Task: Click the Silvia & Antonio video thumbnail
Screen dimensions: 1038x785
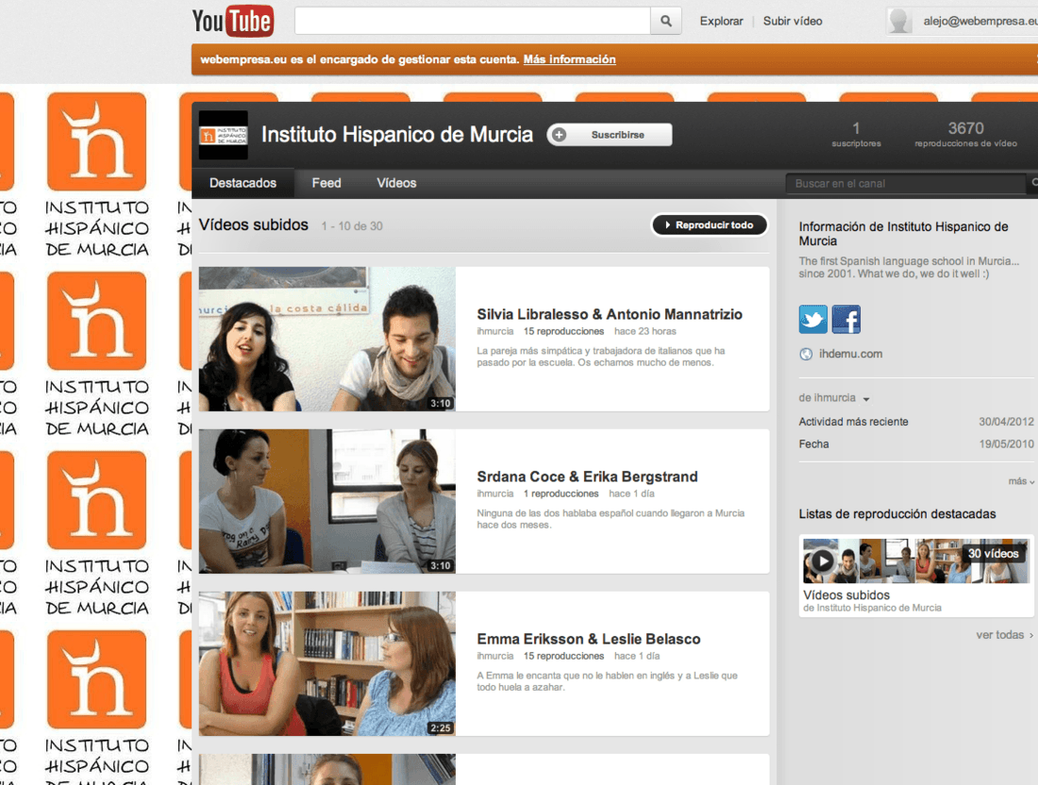Action: [x=327, y=339]
